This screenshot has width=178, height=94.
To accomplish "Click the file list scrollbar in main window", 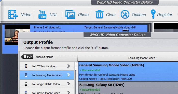I will 150,28.
